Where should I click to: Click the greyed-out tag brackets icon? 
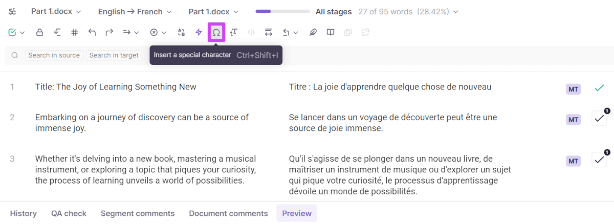point(251,32)
